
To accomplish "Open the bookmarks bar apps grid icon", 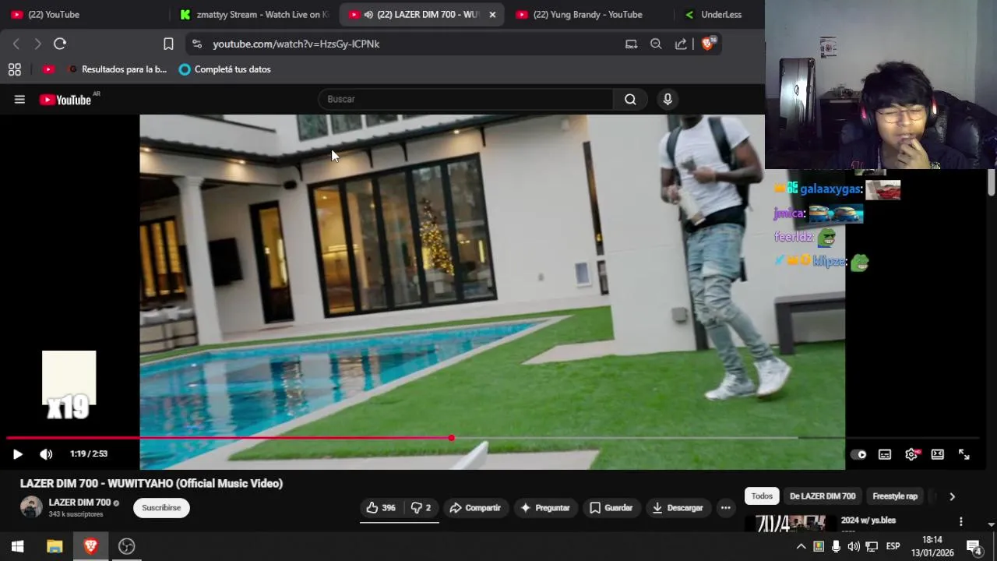I will coord(14,69).
